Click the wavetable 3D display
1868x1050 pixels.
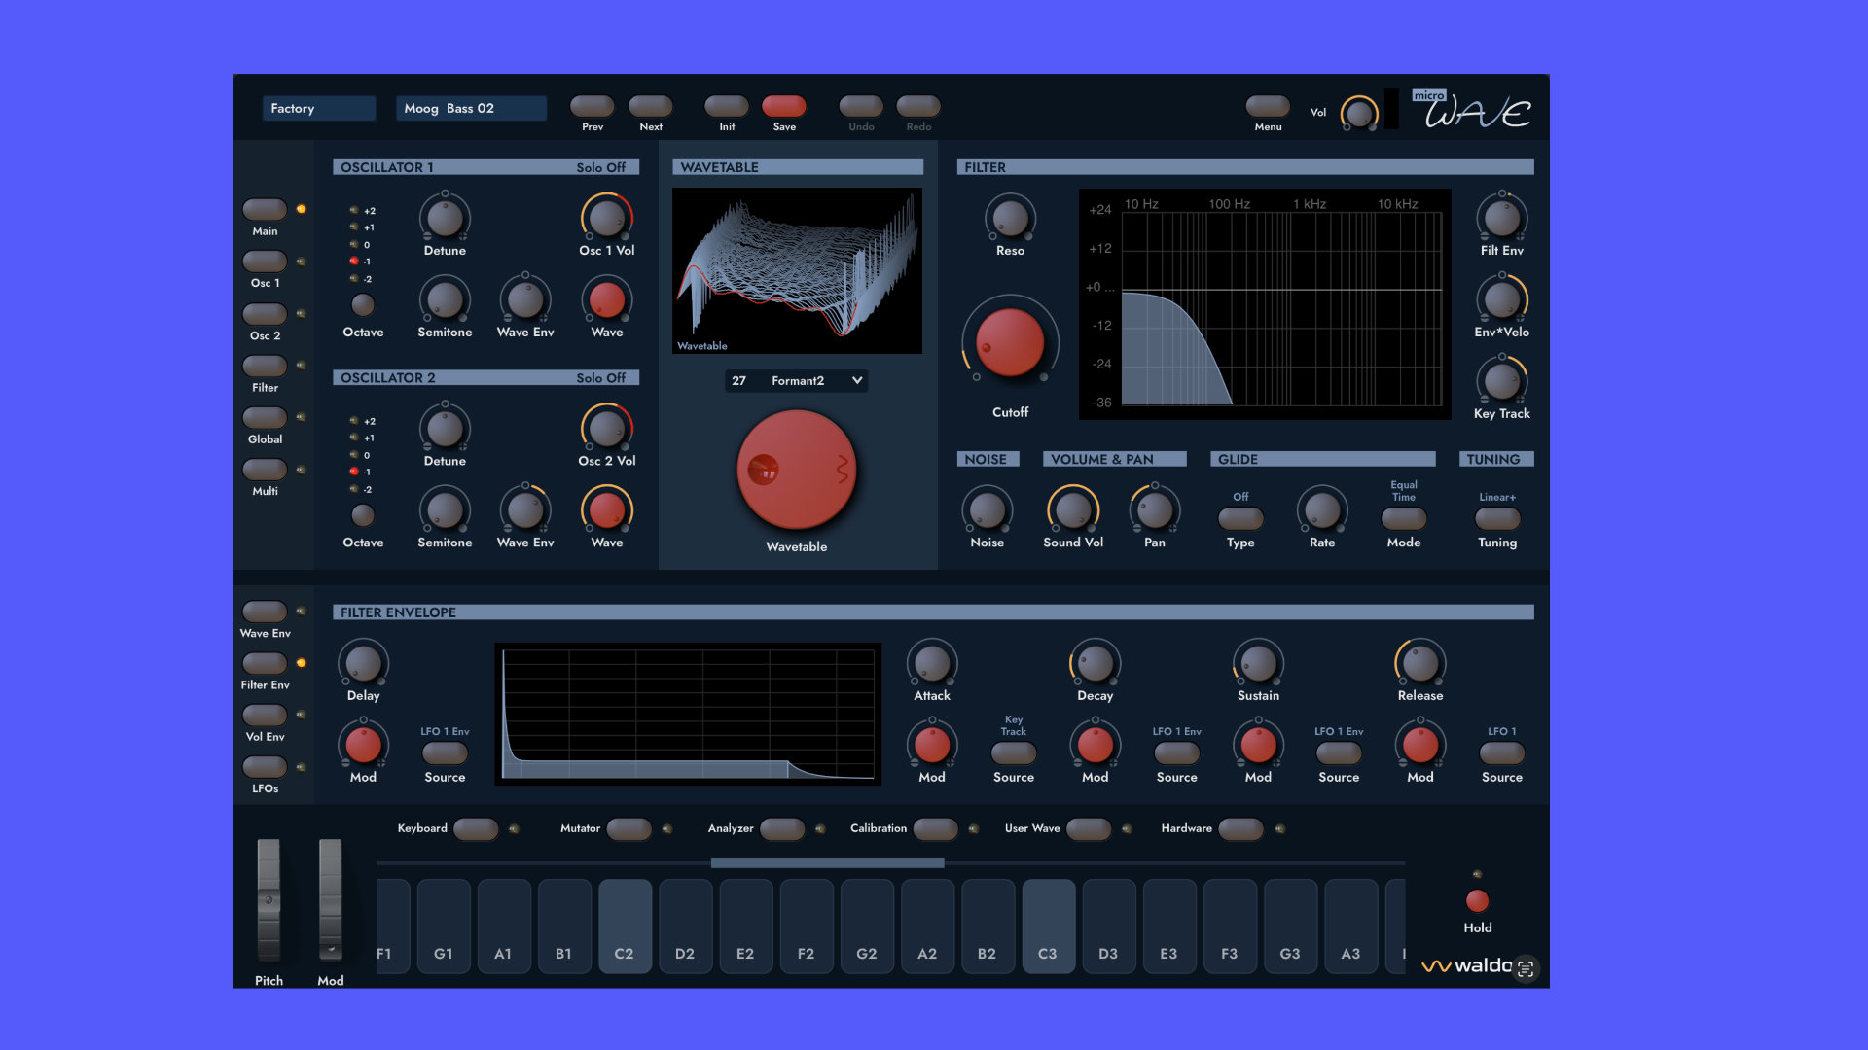pyautogui.click(x=797, y=271)
